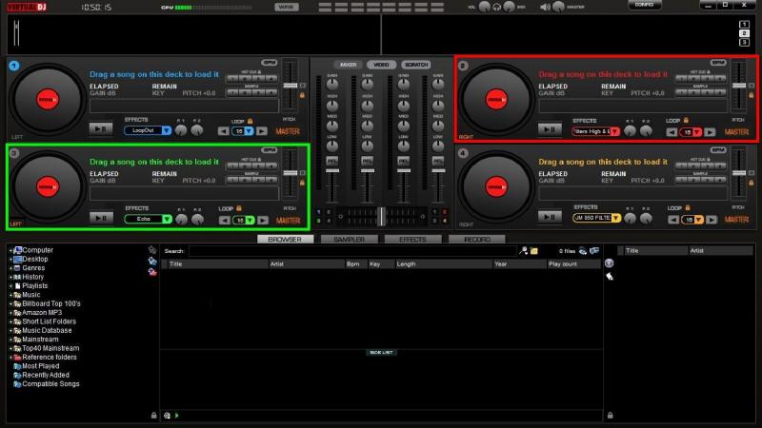The height and width of the screenshot is (428, 762).
Task: Select waveform view 1 button
Action: click(744, 25)
